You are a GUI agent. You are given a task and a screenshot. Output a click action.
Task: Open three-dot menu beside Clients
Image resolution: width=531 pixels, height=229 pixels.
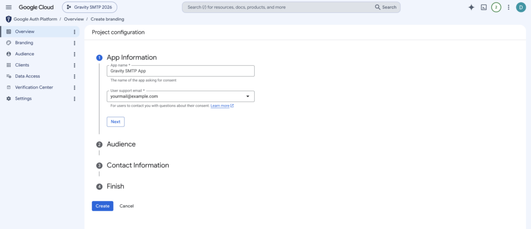click(75, 65)
